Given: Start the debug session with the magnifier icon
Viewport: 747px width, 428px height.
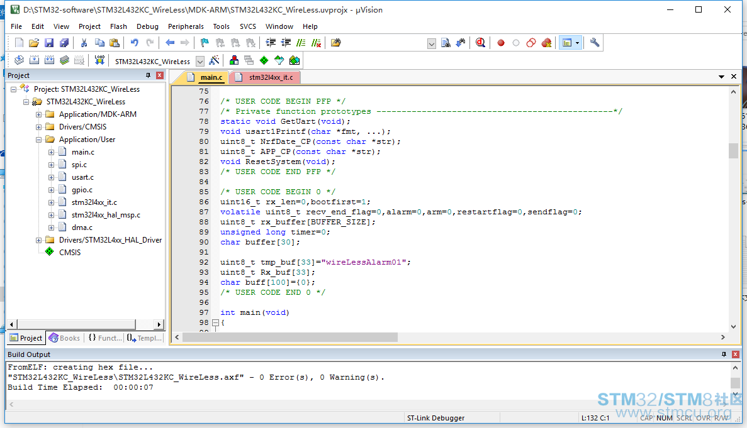Looking at the screenshot, I should 481,43.
